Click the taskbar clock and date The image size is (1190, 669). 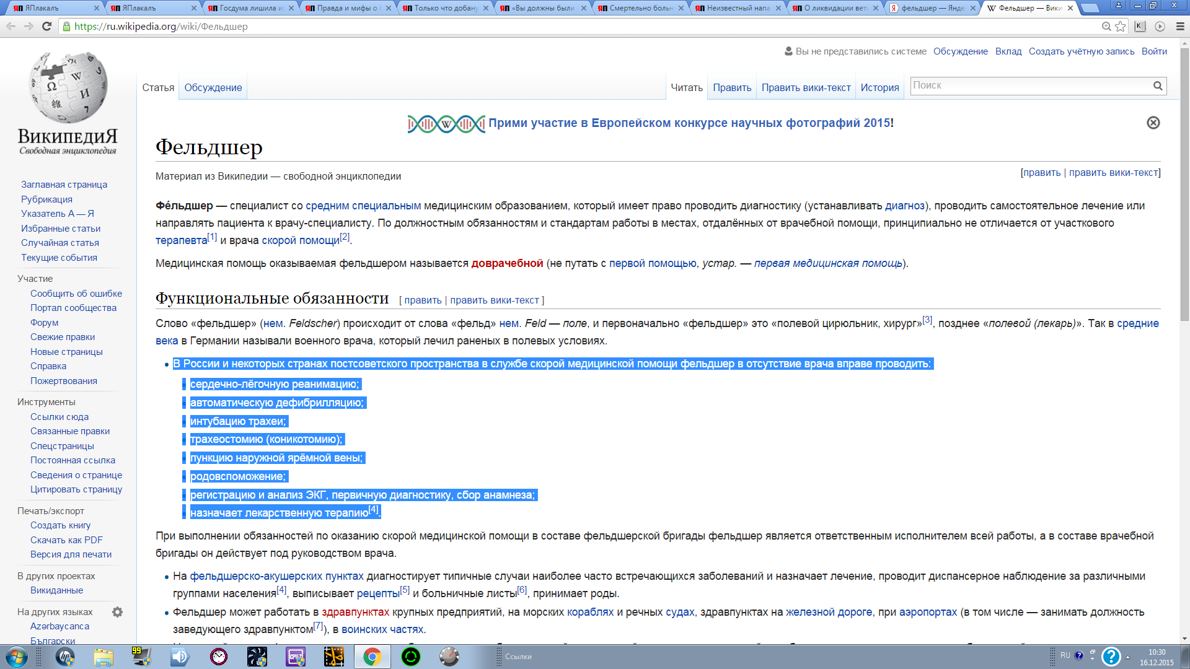pyautogui.click(x=1157, y=657)
